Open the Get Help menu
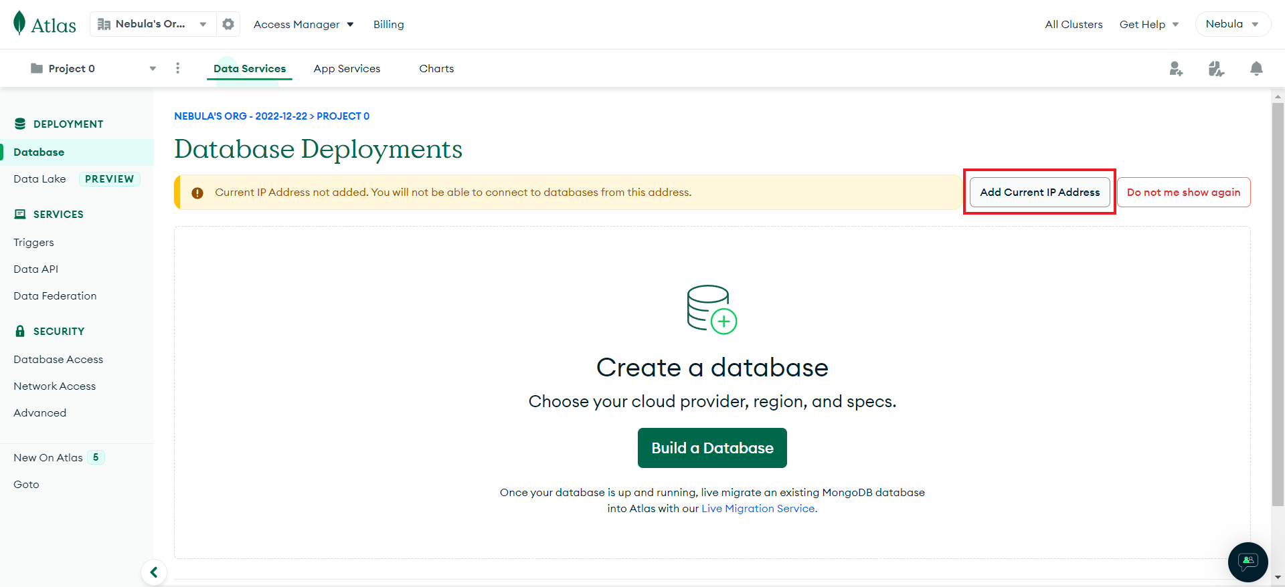Screen dimensions: 1285x587 click(x=1149, y=24)
